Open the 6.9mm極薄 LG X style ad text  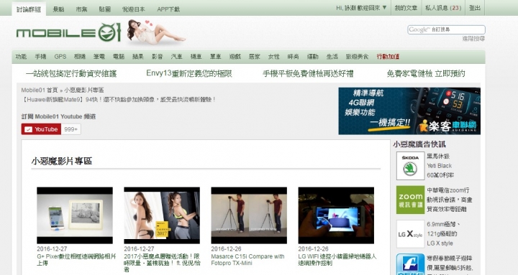pyautogui.click(x=443, y=234)
